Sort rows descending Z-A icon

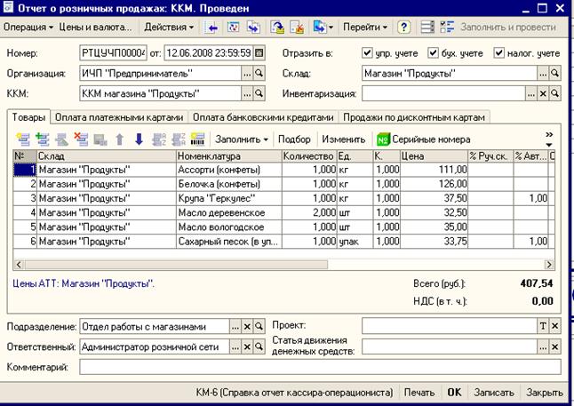[179, 139]
